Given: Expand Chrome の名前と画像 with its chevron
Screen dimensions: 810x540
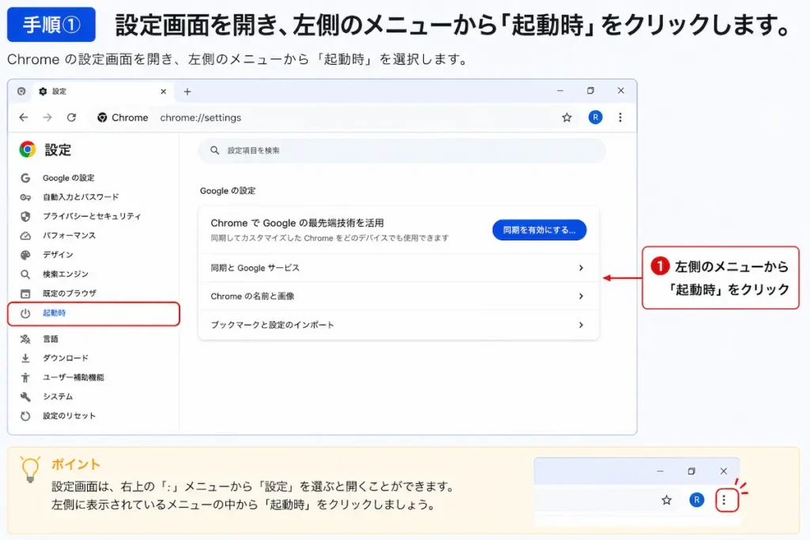Looking at the screenshot, I should click(581, 296).
